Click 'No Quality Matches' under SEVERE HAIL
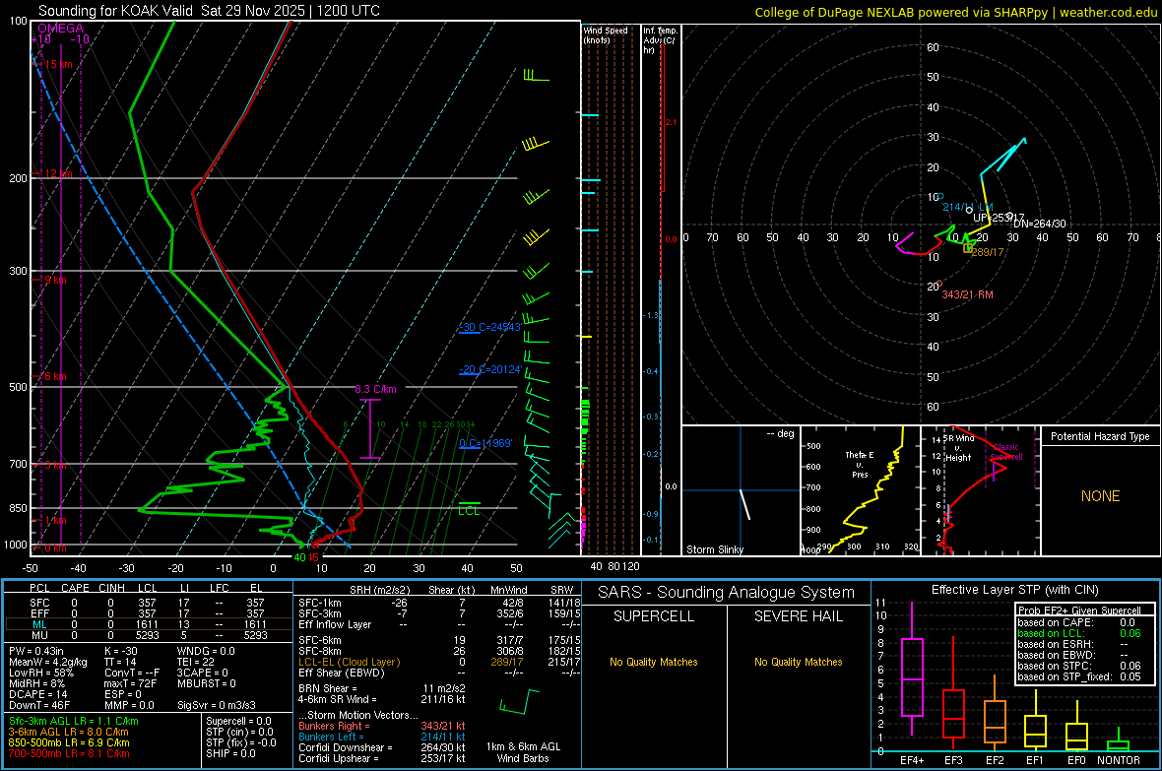The width and height of the screenshot is (1162, 771). [798, 662]
